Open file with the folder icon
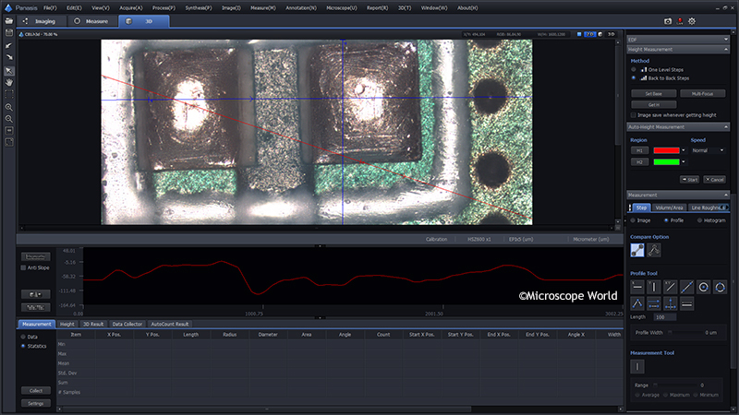739x415 pixels. [9, 20]
